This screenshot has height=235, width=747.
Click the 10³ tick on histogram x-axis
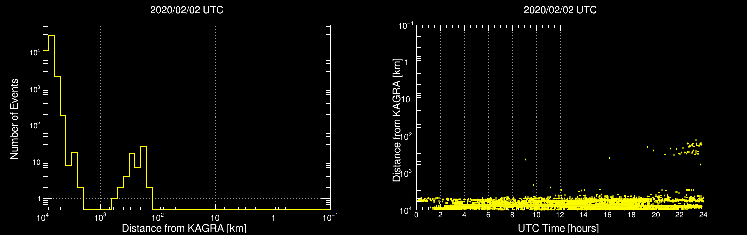[x=100, y=217]
